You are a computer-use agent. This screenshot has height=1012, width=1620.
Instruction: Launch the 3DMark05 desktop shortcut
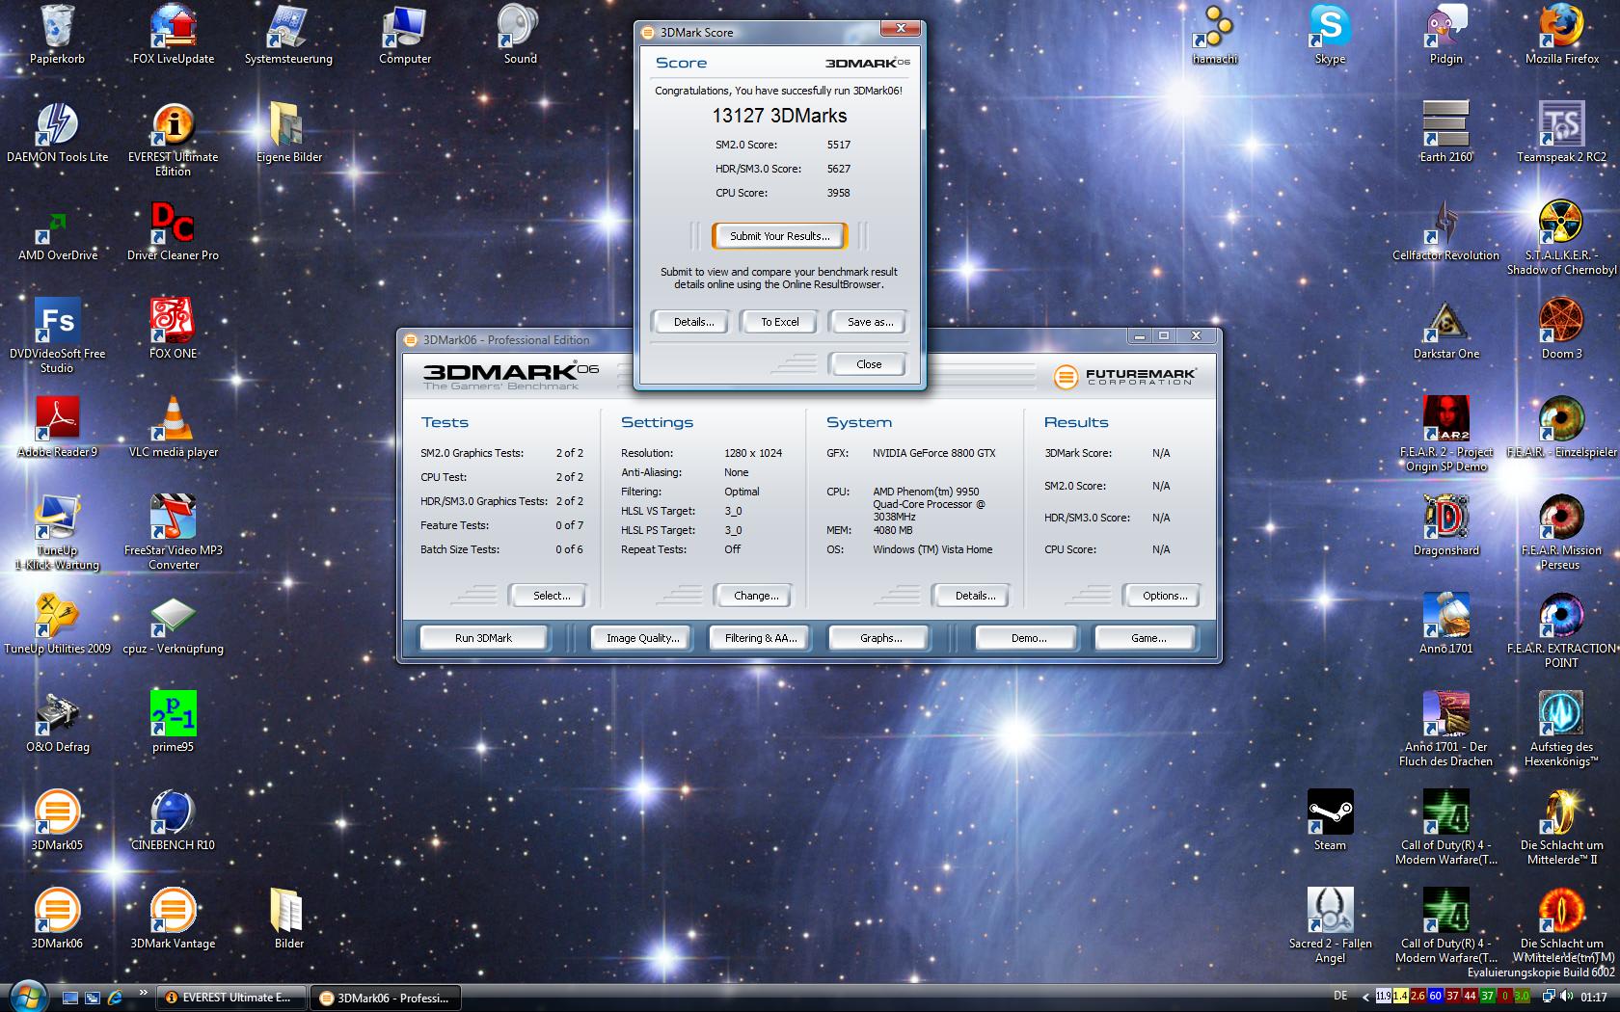(x=57, y=821)
